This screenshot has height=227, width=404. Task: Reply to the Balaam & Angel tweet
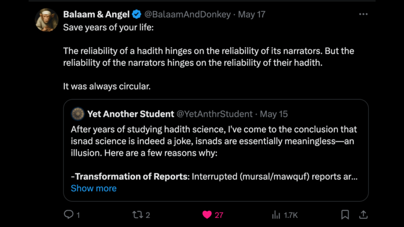pos(69,215)
